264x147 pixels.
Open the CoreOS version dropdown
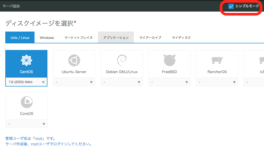tap(27, 124)
